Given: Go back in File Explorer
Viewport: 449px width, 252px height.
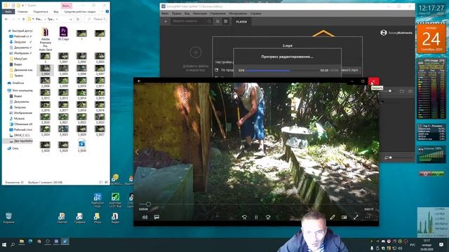Looking at the screenshot, I should click(x=6, y=19).
